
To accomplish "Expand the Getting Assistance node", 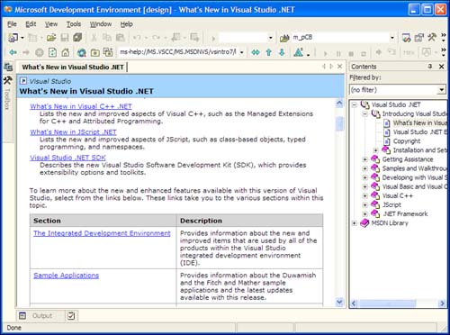I will pos(365,159).
